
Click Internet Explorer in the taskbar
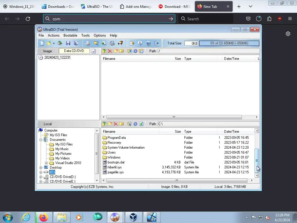point(26,217)
